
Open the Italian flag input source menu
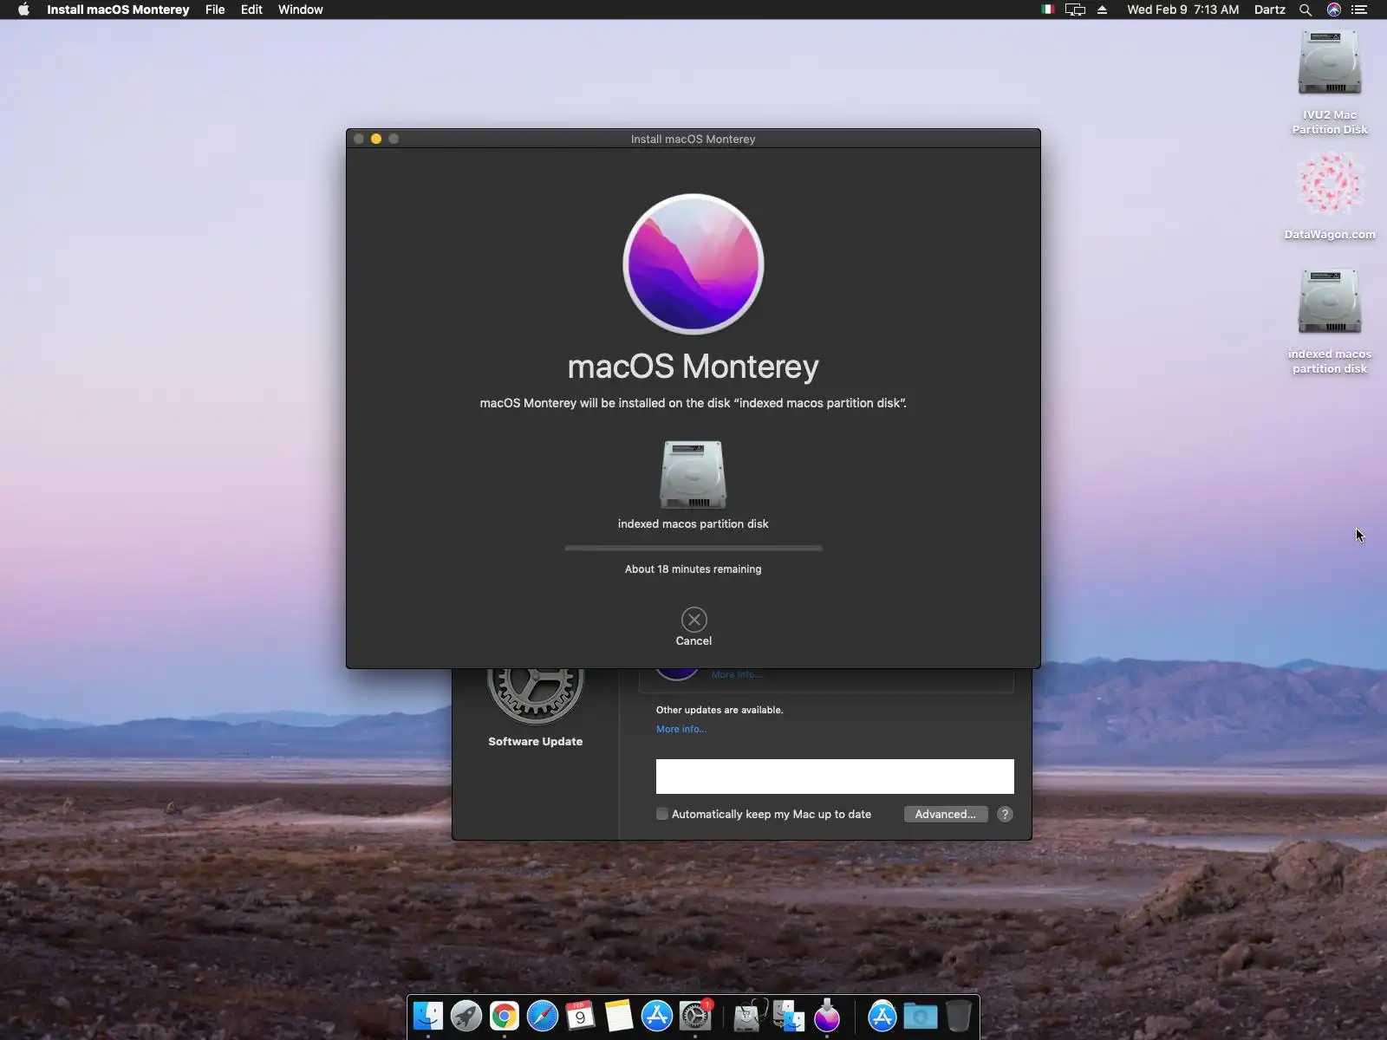[x=1047, y=10]
